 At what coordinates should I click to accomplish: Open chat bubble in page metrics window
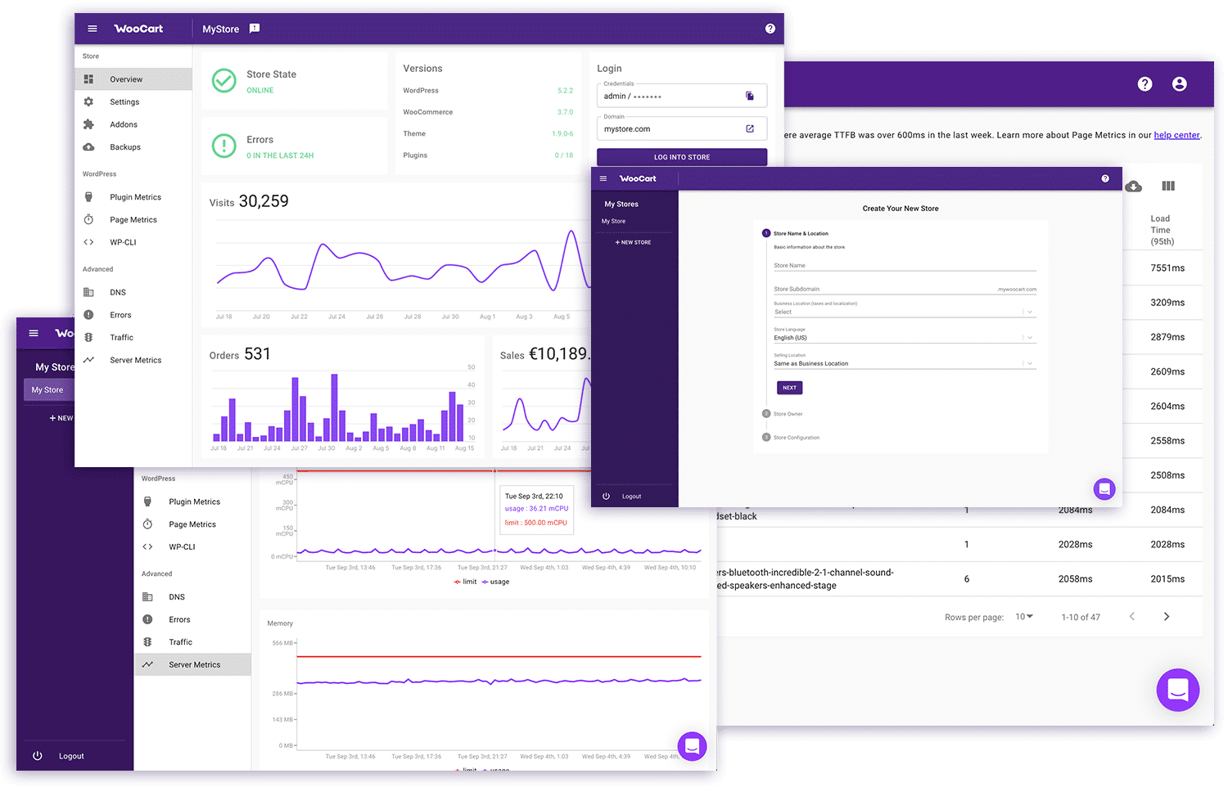(x=1177, y=690)
